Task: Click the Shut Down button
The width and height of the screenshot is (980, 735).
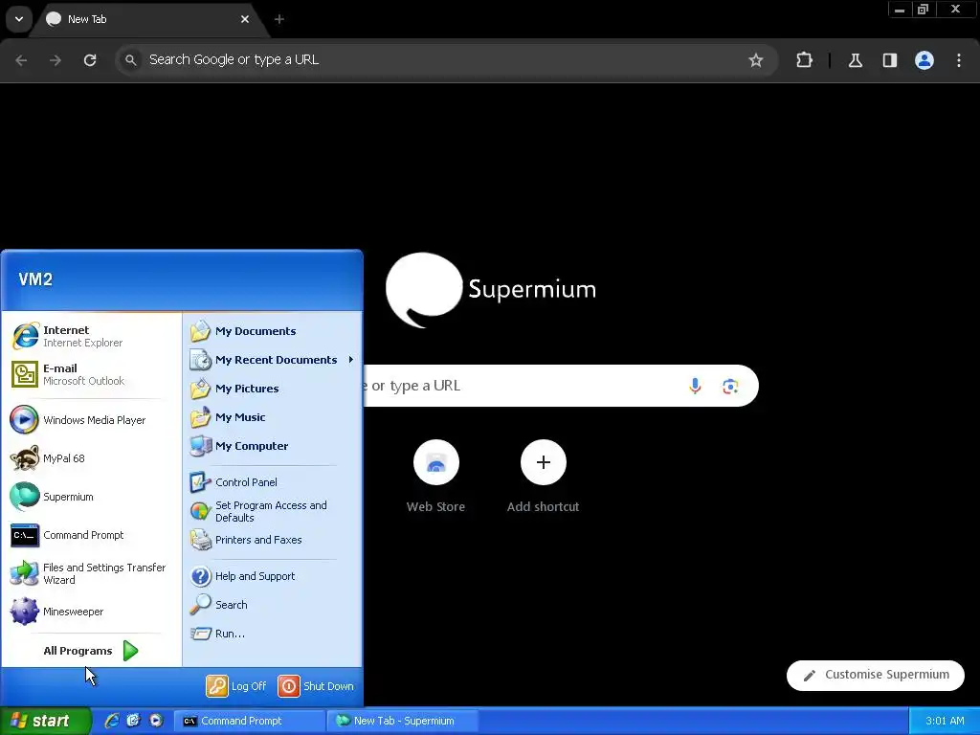Action: 316,686
